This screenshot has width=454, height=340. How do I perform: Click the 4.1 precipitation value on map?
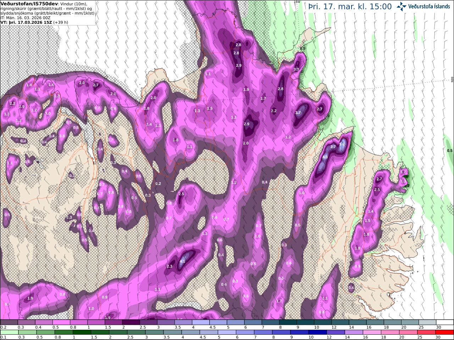pyautogui.click(x=183, y=261)
